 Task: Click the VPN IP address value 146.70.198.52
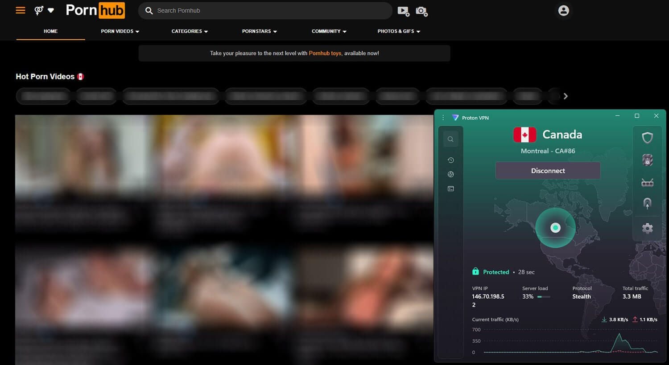point(488,300)
